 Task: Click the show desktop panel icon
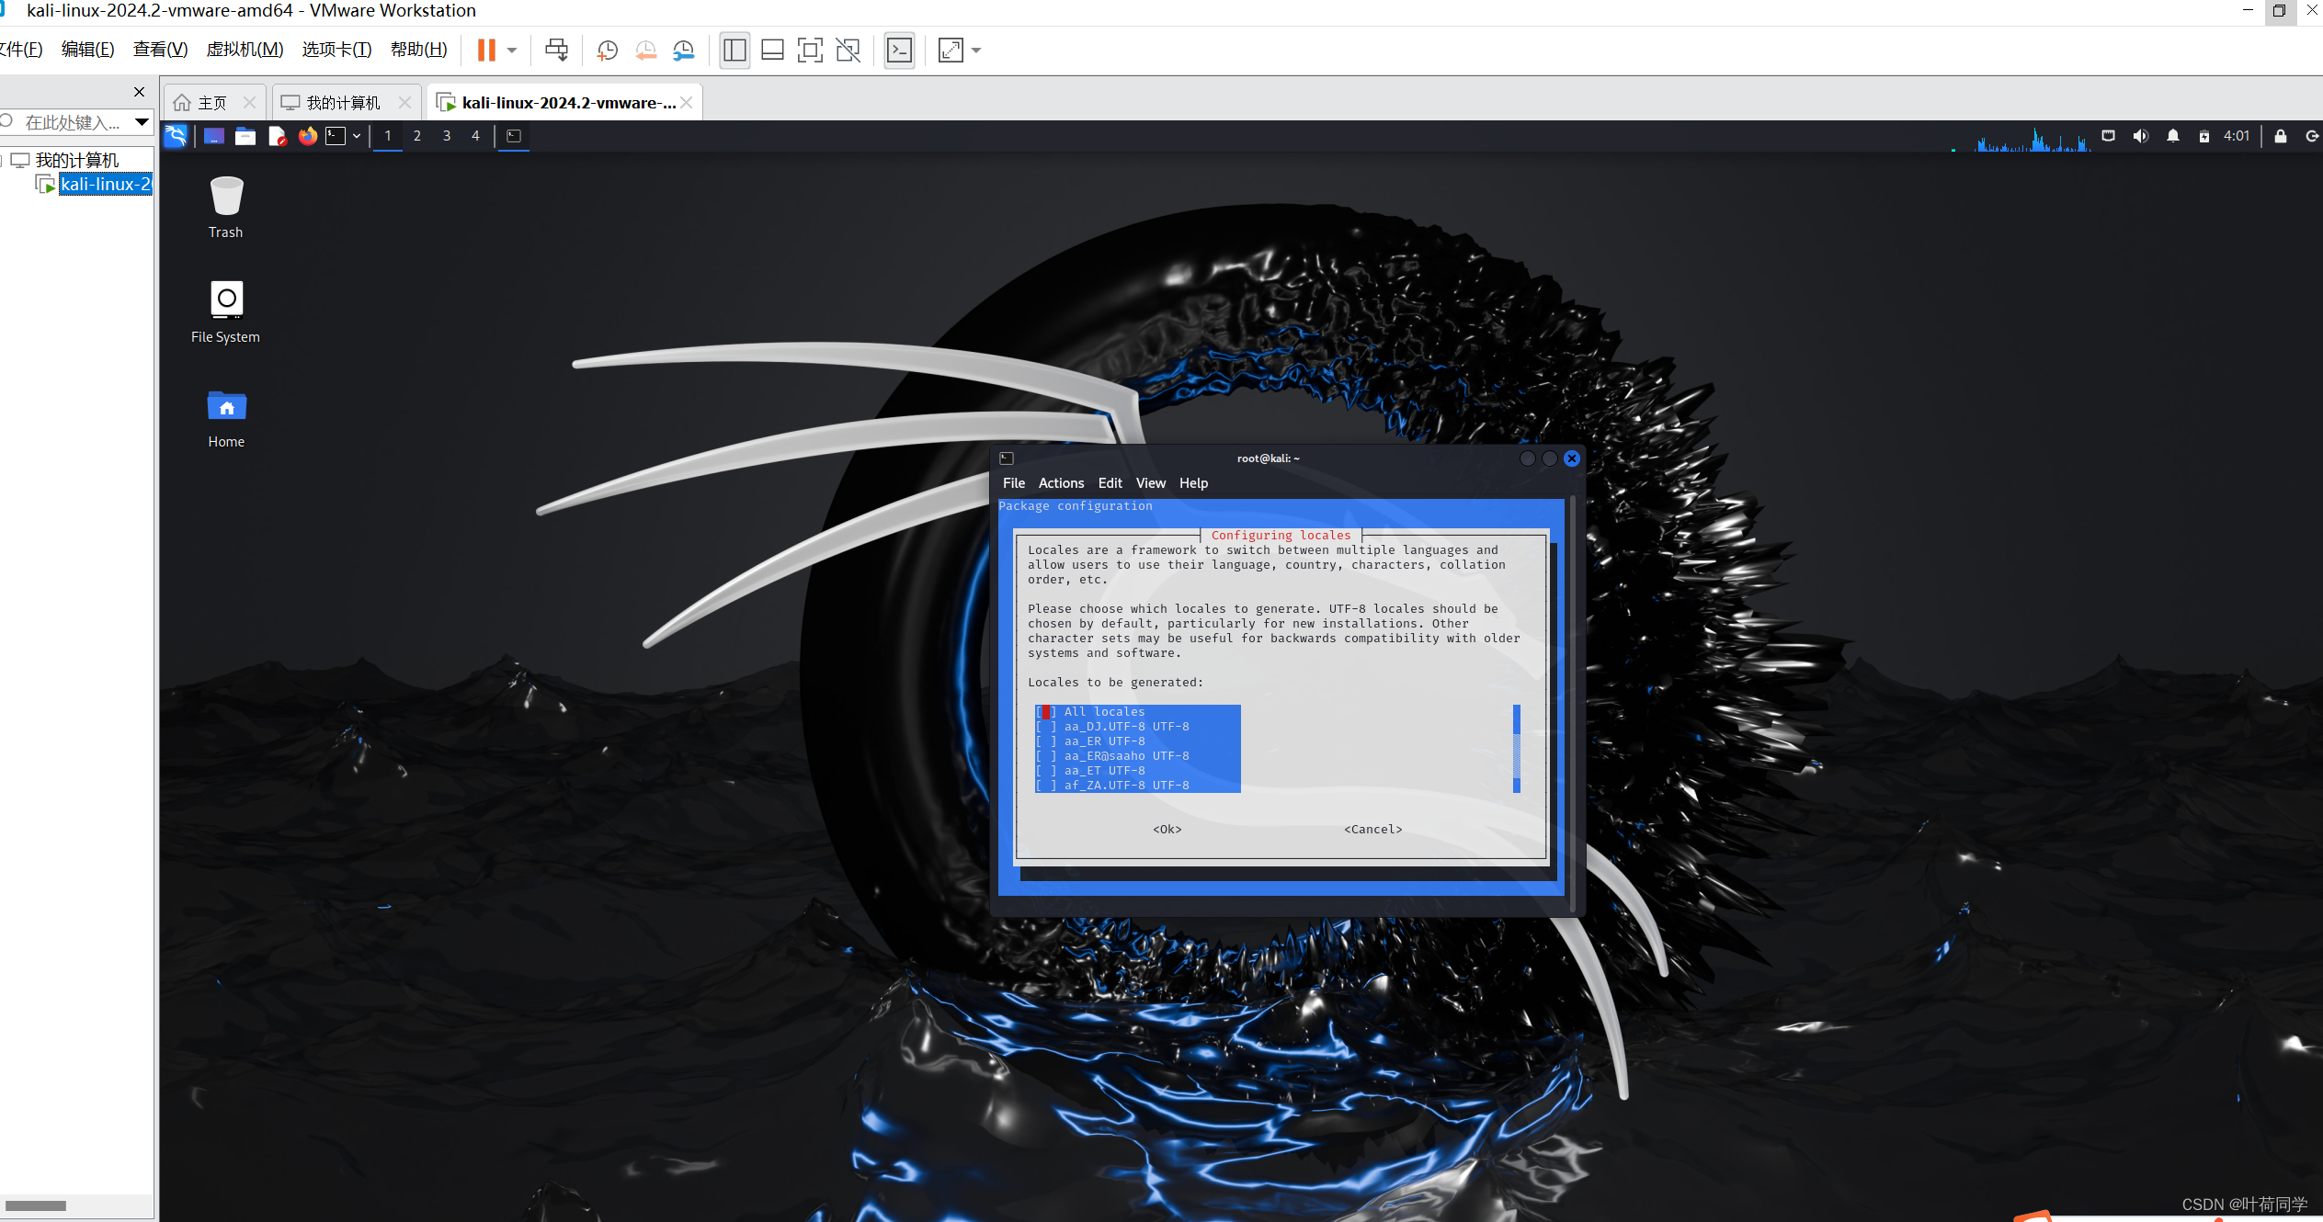214,136
